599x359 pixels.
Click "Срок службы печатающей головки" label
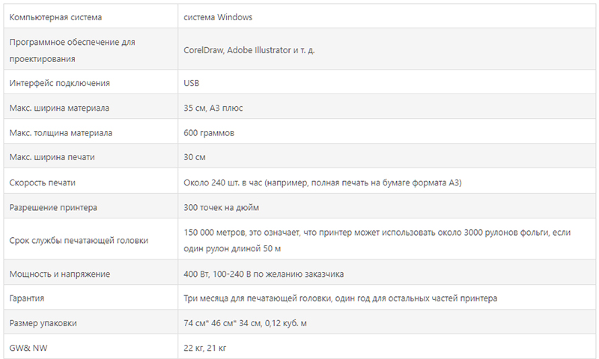(x=79, y=240)
